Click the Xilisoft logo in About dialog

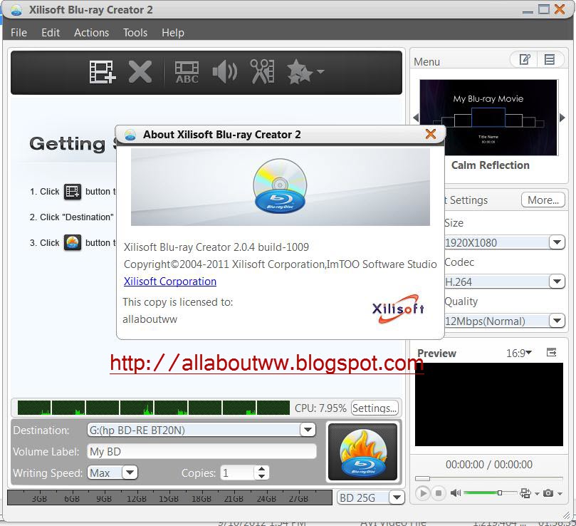pos(399,308)
